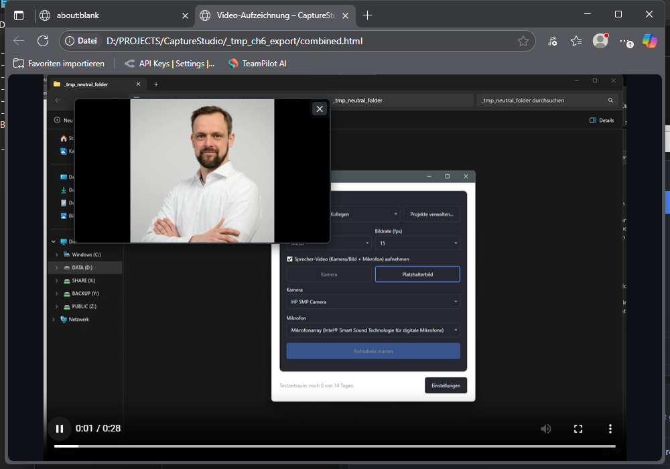Open the Mikrofonarray microphone dropdown
The width and height of the screenshot is (670, 469).
[373, 330]
